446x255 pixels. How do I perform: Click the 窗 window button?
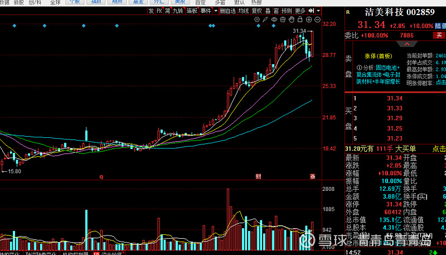(276, 11)
